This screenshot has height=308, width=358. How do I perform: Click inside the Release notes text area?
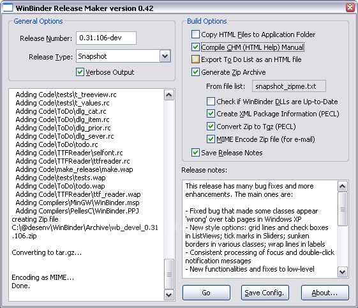click(260, 229)
